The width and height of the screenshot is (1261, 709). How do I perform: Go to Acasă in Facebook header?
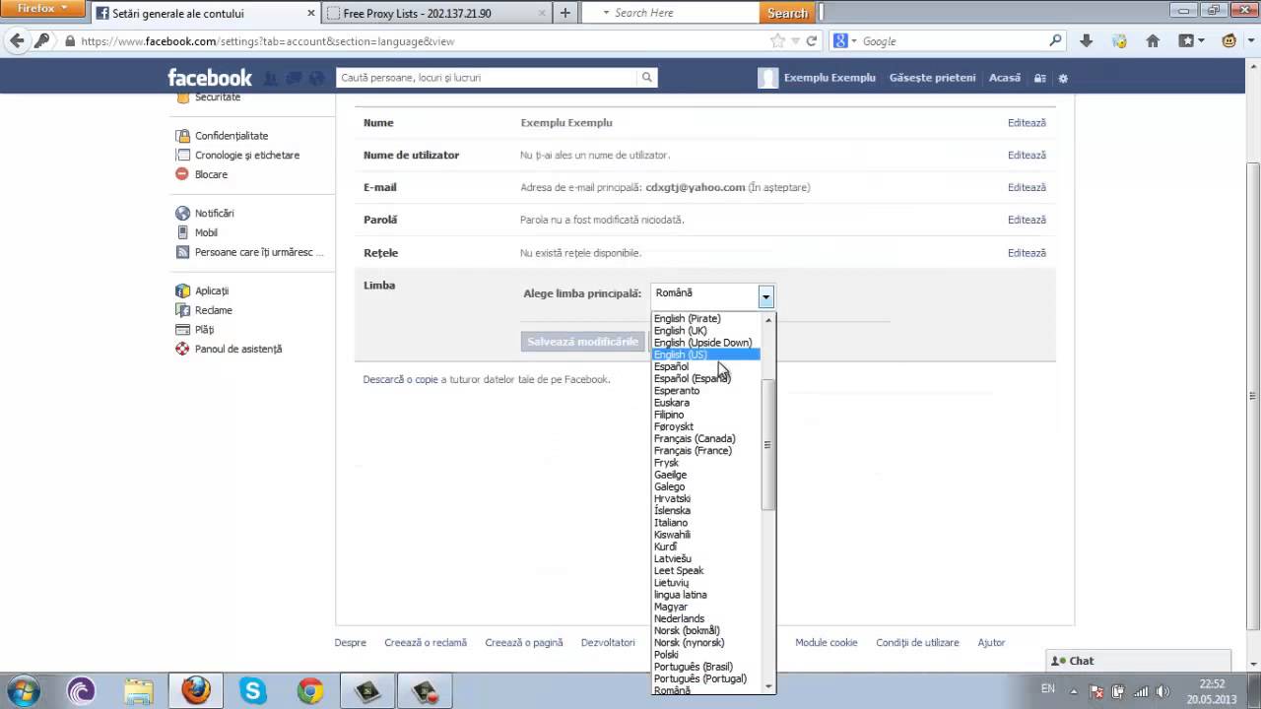(1005, 78)
